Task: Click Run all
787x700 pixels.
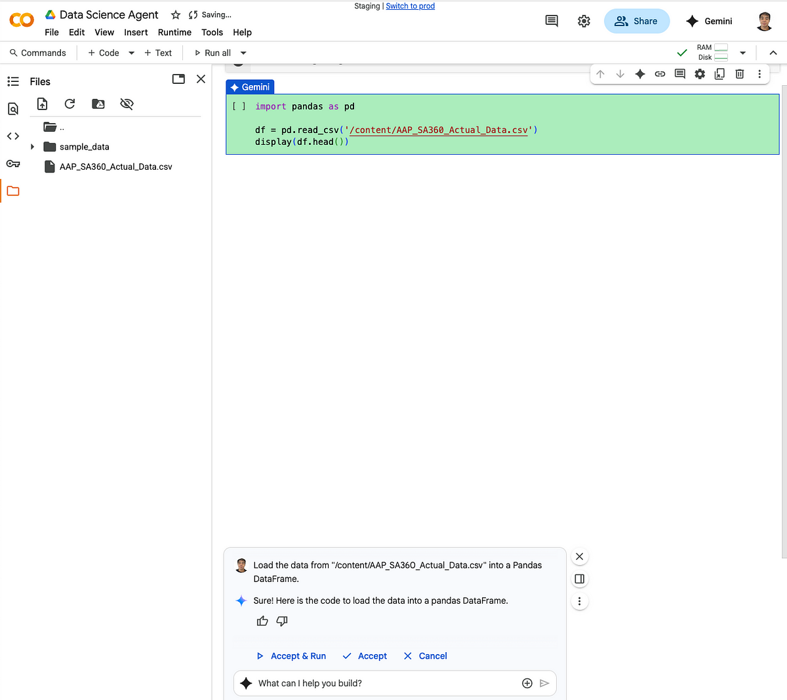Action: point(212,52)
